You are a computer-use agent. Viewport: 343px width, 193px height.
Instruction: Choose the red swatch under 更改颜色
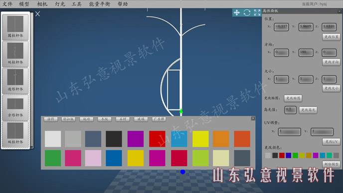pyautogui.click(x=282, y=156)
